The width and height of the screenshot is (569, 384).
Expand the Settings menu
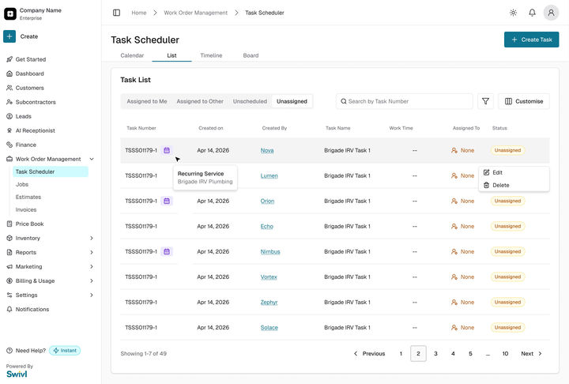click(92, 295)
